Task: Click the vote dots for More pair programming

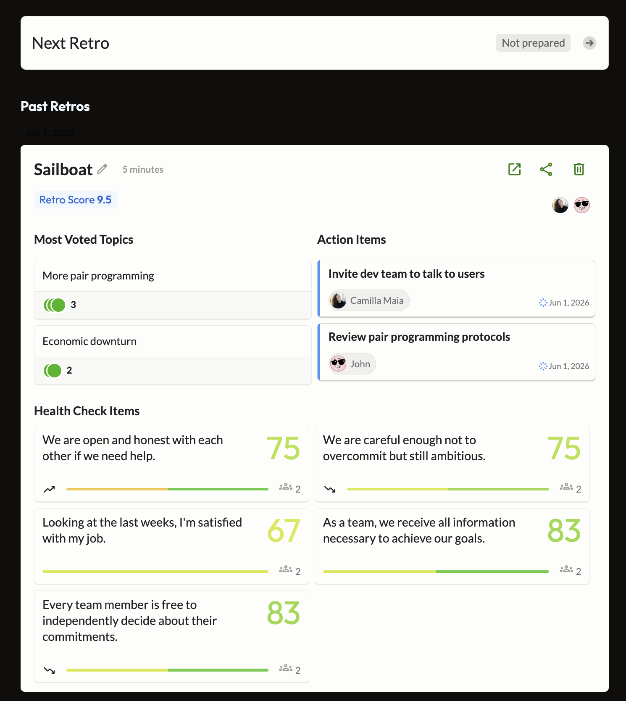Action: (55, 305)
